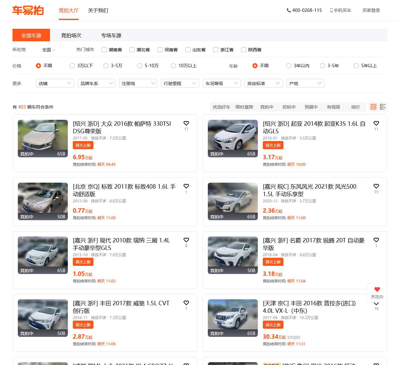Select car age radio 3年以内
This screenshot has width=400, height=365.
pos(289,66)
